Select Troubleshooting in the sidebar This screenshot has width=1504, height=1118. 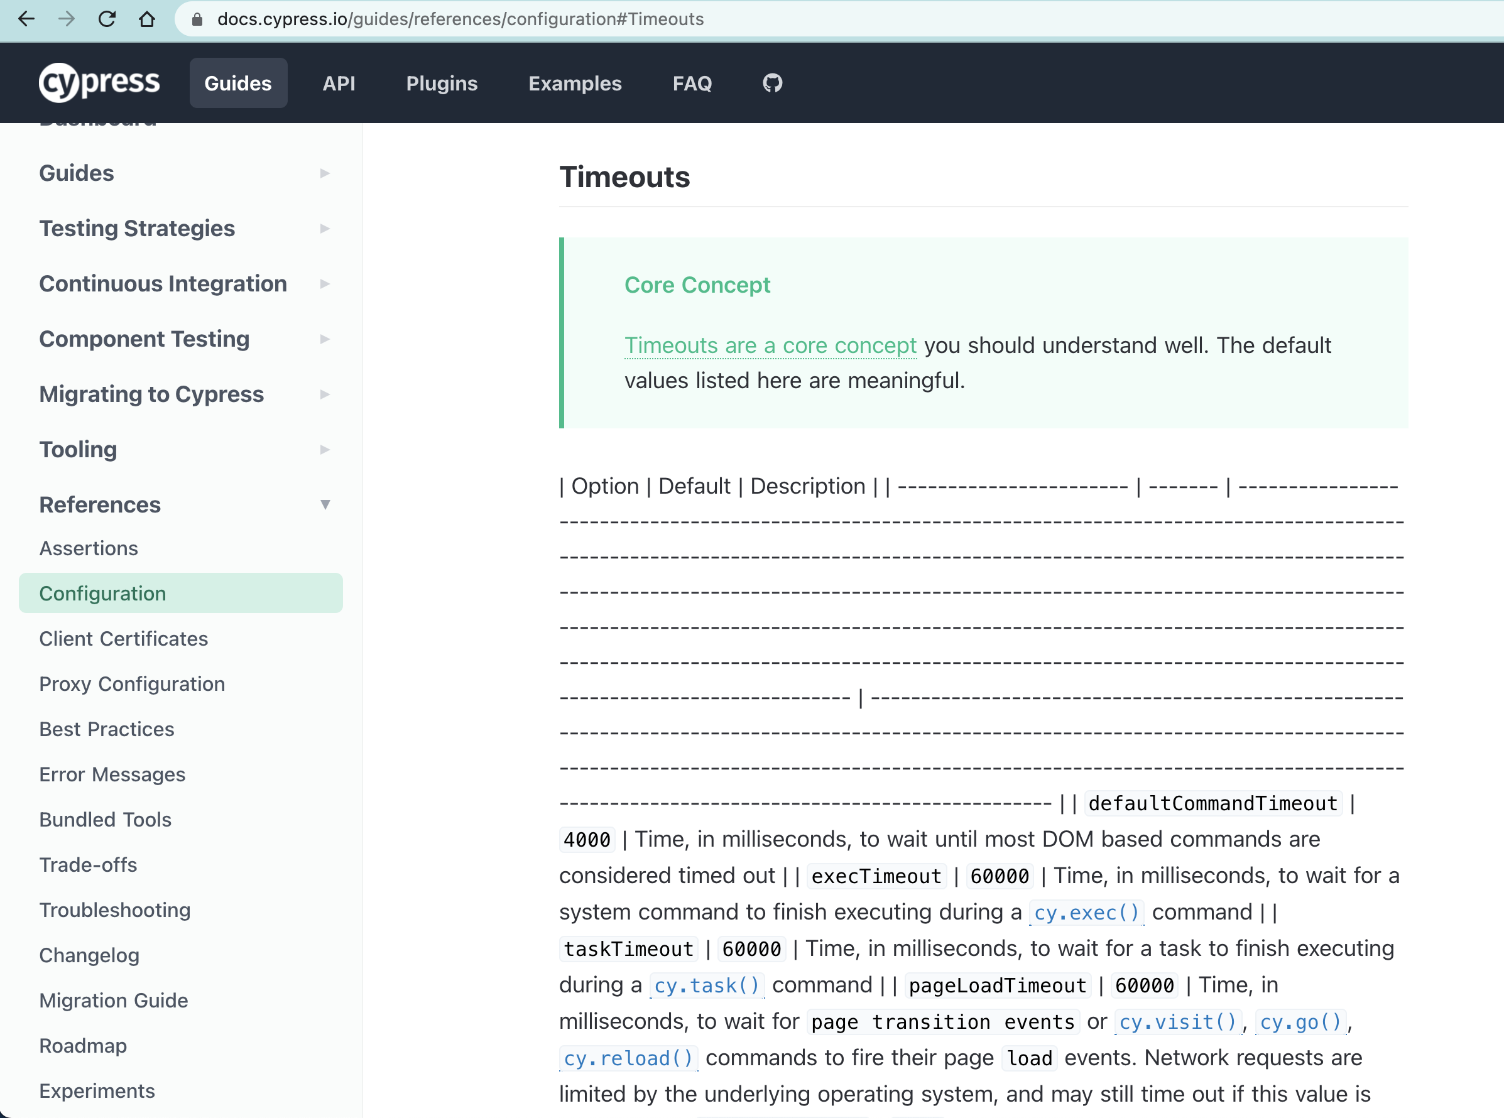tap(114, 909)
